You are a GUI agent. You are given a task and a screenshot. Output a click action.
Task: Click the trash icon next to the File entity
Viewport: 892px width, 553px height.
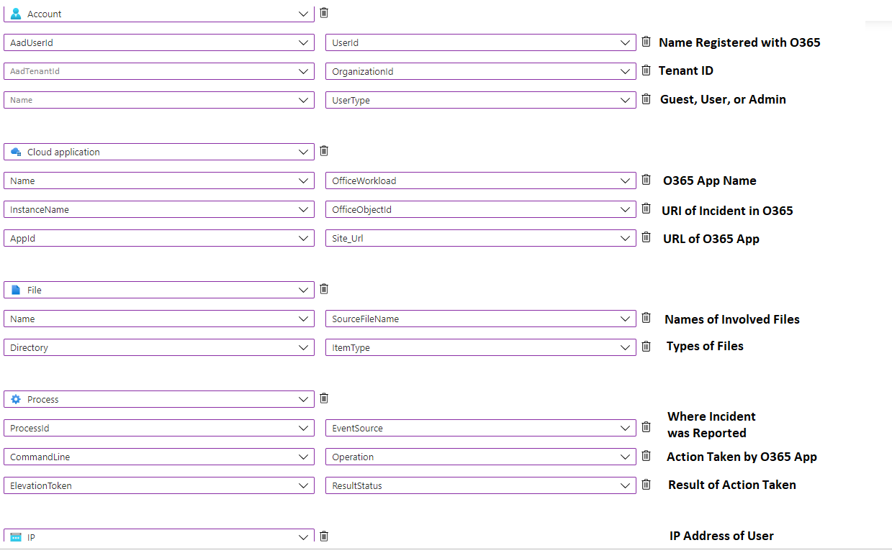pyautogui.click(x=324, y=289)
